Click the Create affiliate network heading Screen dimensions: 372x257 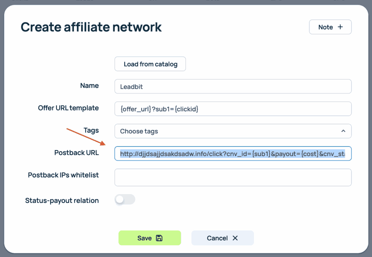(91, 27)
